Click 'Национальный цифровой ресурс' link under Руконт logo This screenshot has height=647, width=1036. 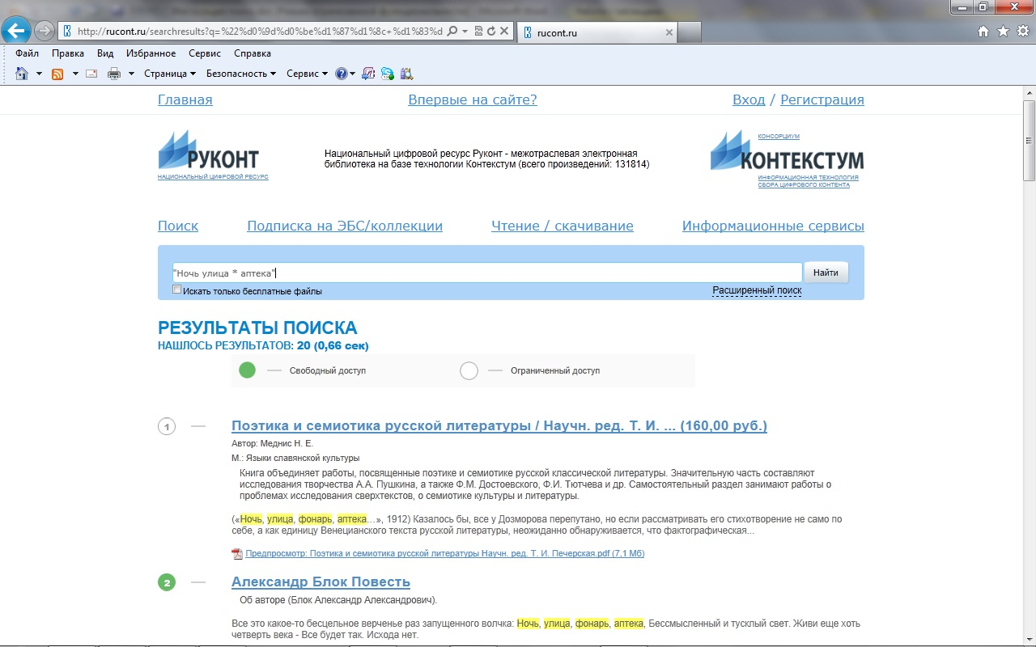tap(213, 176)
